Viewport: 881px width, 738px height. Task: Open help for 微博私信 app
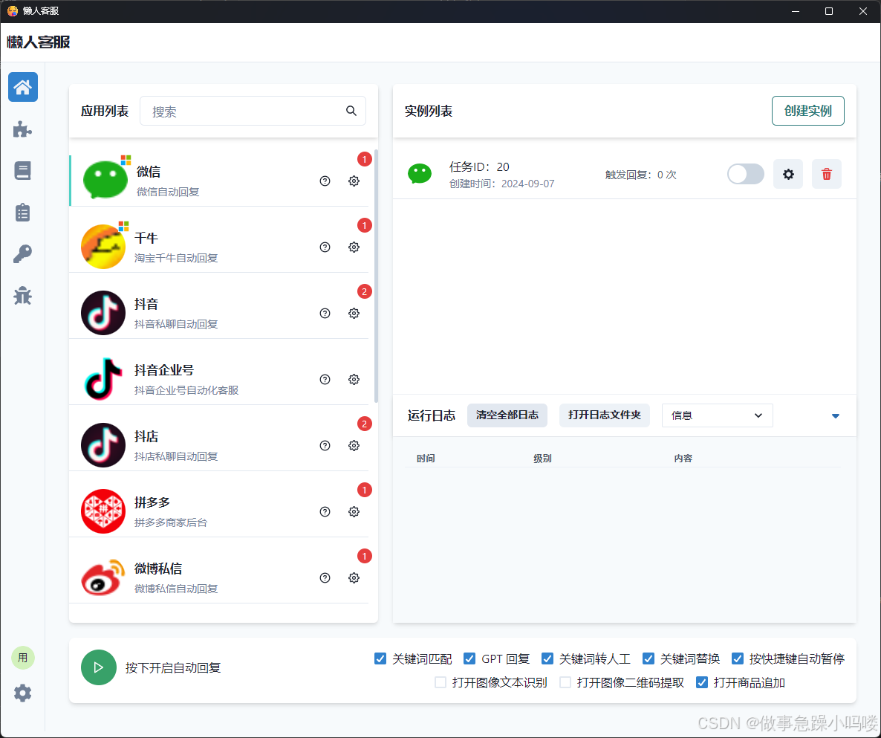coord(325,577)
